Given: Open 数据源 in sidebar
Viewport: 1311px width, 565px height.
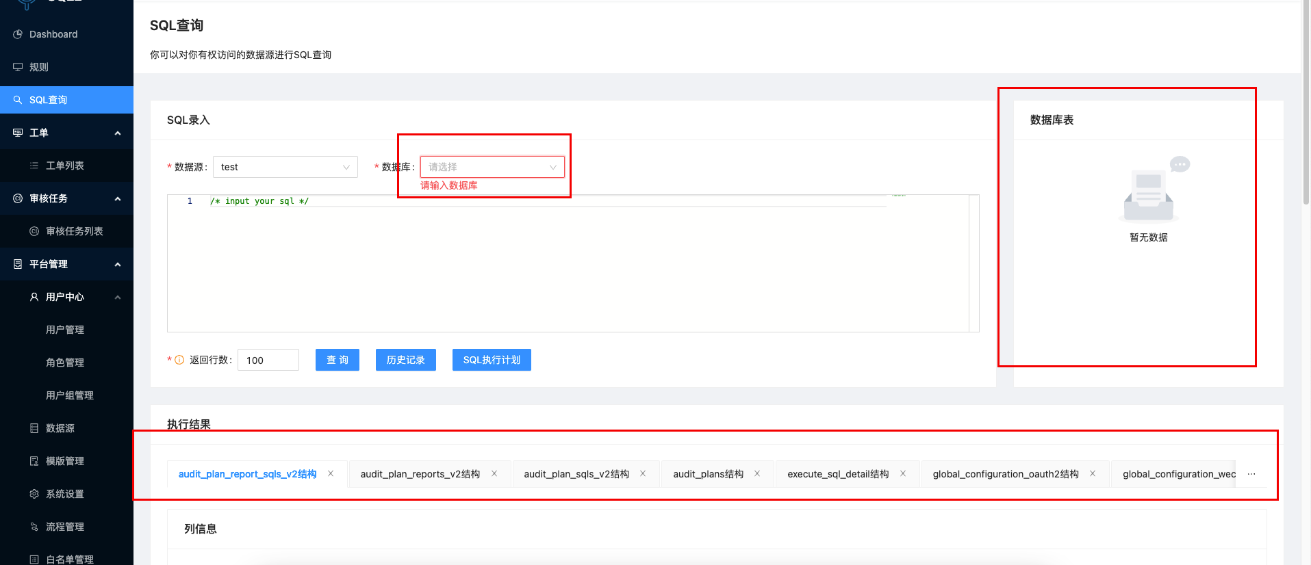Looking at the screenshot, I should point(66,428).
